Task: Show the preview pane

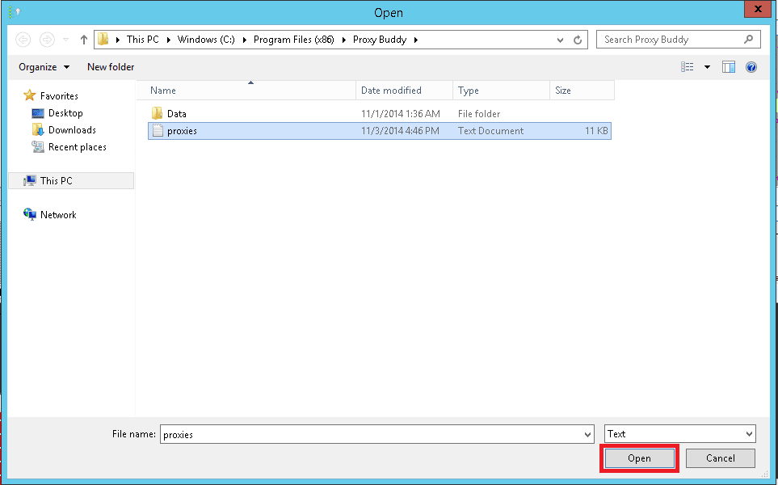Action: click(729, 67)
